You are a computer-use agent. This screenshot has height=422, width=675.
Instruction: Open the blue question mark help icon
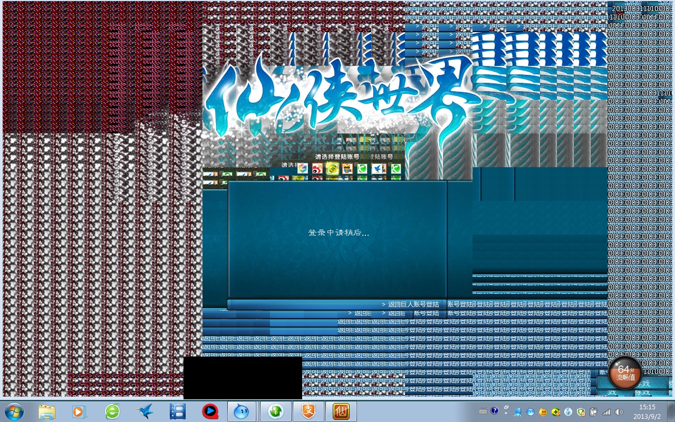click(x=495, y=410)
